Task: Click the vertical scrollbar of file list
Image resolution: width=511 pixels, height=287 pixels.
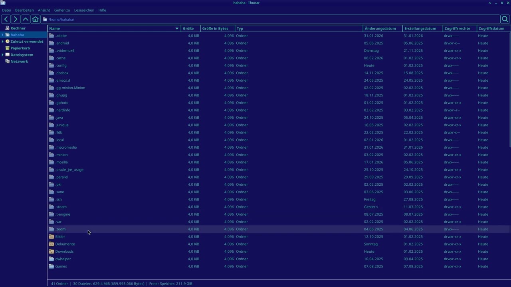Action: pos(510,90)
